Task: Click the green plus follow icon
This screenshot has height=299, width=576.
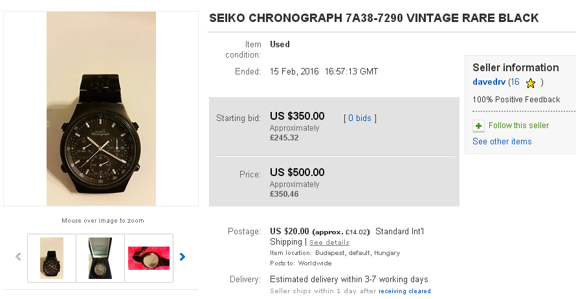Action: pyautogui.click(x=478, y=126)
